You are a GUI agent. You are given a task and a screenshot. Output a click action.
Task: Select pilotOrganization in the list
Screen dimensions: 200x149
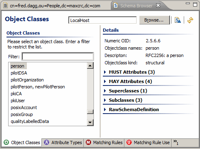(x=27, y=80)
